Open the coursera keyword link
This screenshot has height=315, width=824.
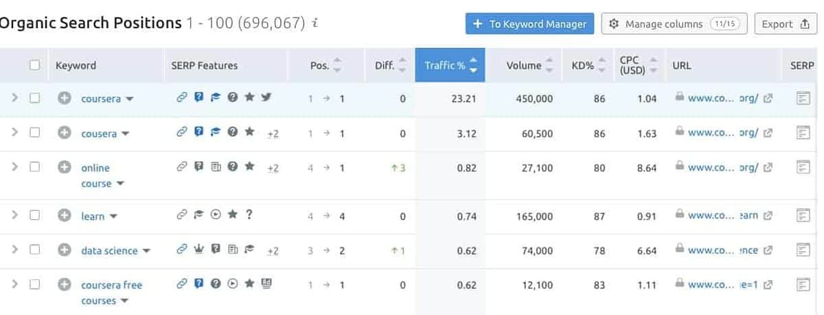pos(100,99)
